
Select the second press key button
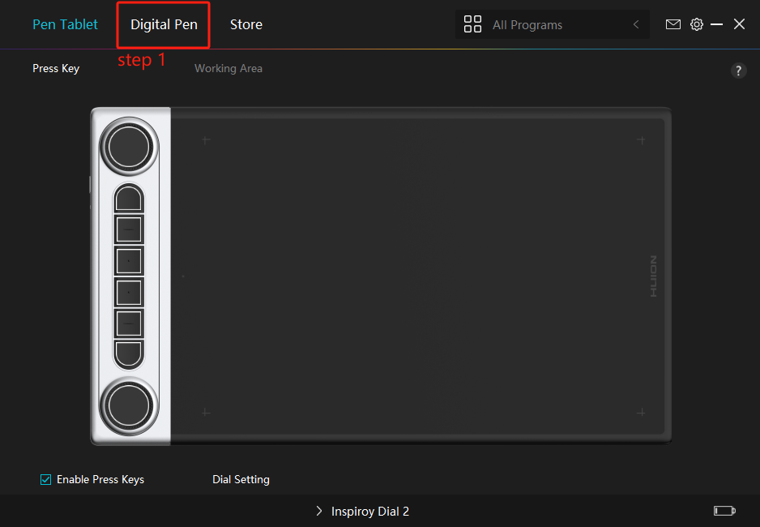(129, 230)
